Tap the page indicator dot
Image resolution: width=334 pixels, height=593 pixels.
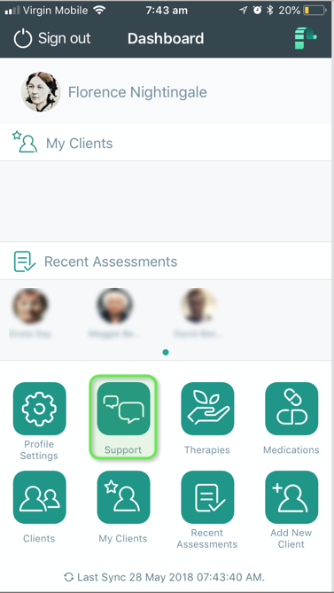coord(166,353)
